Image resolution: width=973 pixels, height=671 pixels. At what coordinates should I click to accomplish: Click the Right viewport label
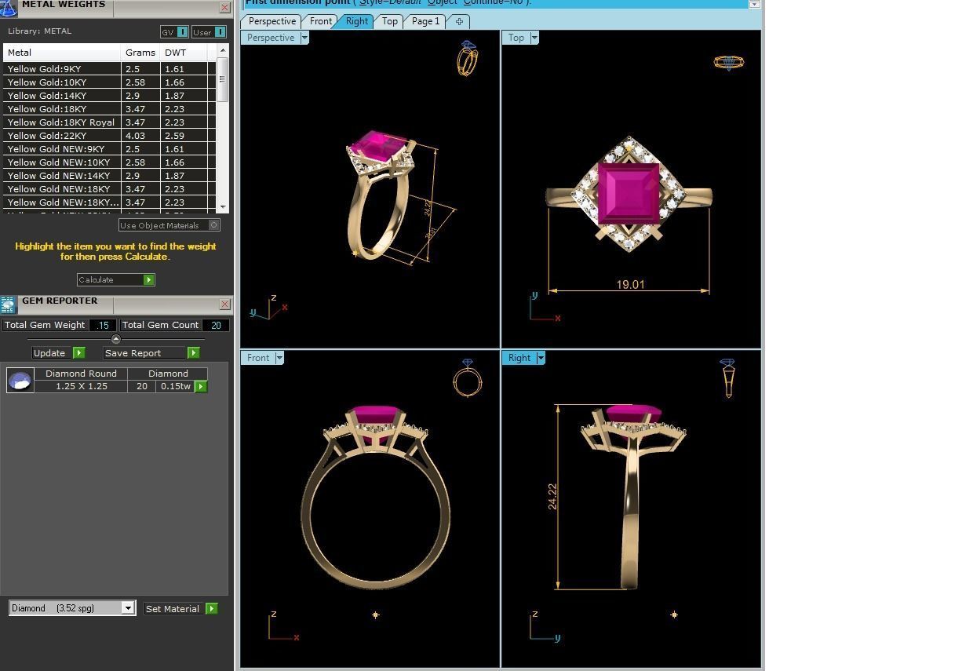click(519, 358)
